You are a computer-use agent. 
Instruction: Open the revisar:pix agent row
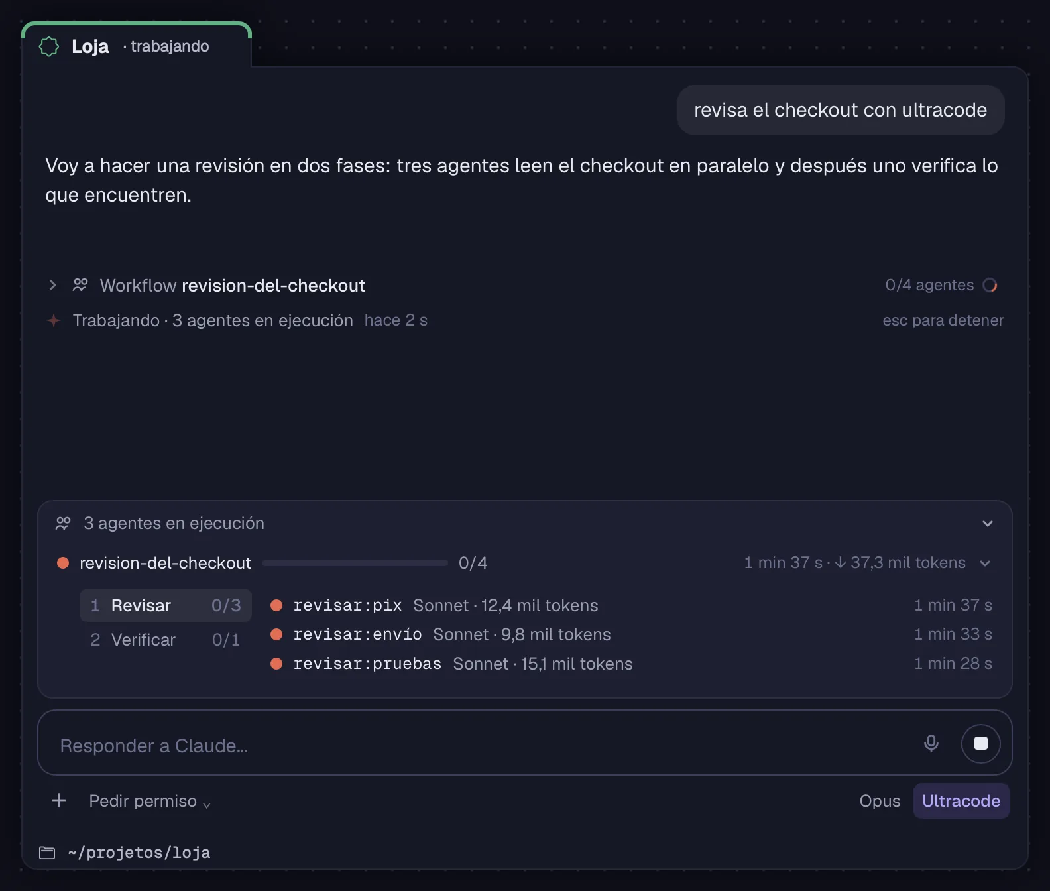[x=631, y=605]
